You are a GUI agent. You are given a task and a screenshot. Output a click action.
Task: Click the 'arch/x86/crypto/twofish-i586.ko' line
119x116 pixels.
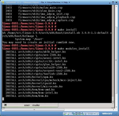43,74
